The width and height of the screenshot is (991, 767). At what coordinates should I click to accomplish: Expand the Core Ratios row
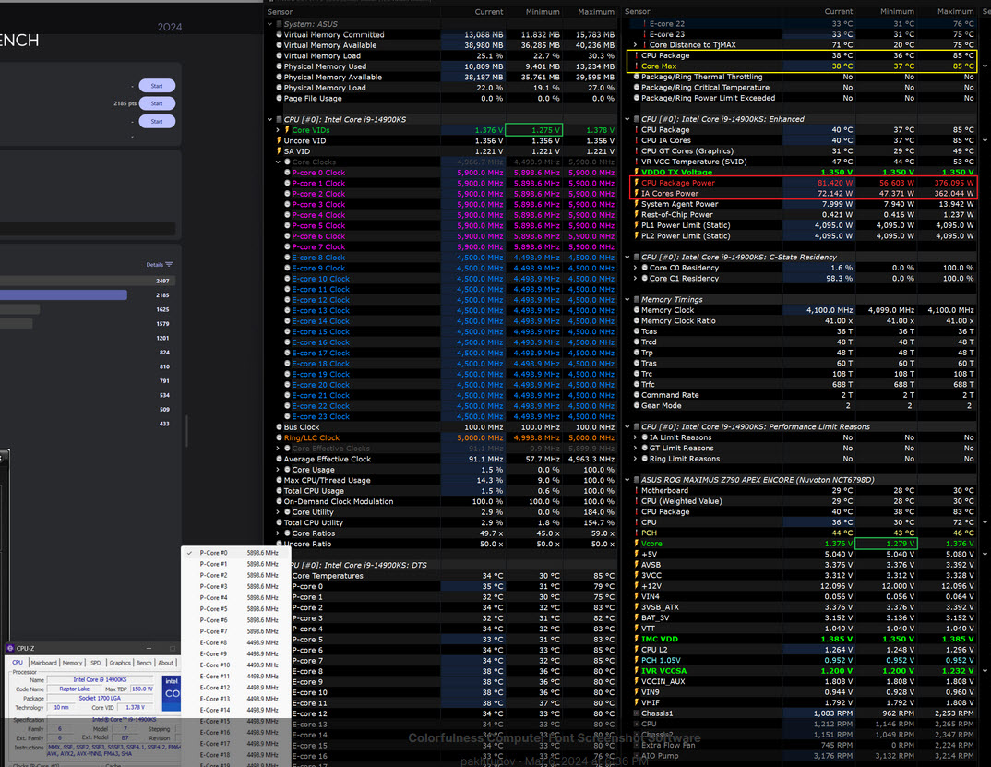[x=278, y=533]
